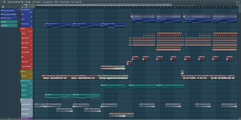The image size is (241, 120).
Task: Mute the Open Hats 1 track
Action: 32,41
